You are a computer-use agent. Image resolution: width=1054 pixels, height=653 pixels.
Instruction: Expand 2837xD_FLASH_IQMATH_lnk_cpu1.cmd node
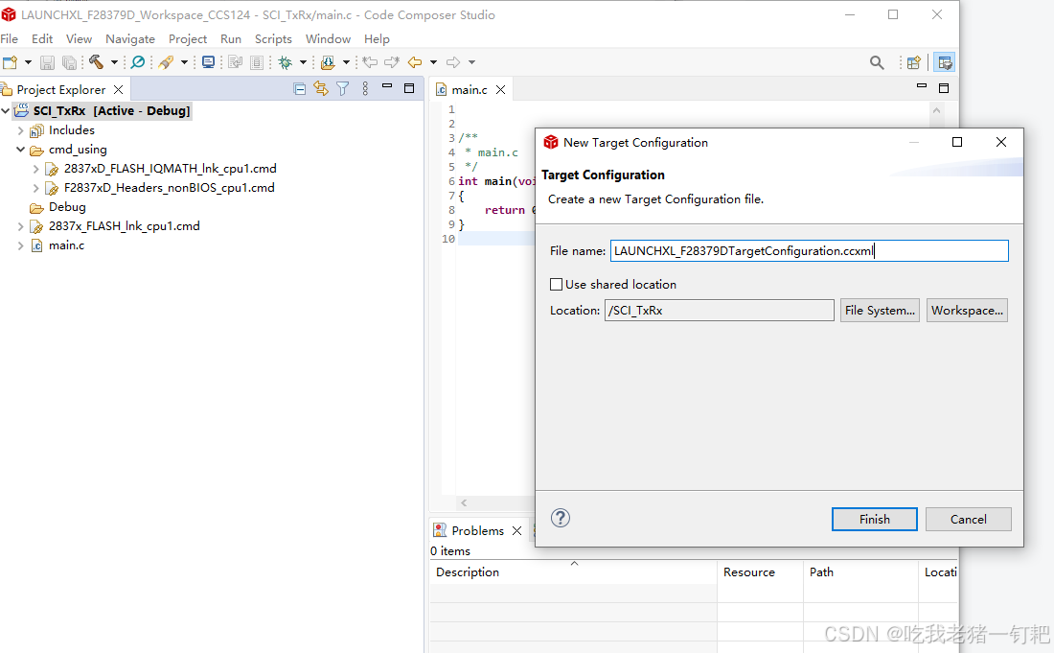pyautogui.click(x=36, y=169)
